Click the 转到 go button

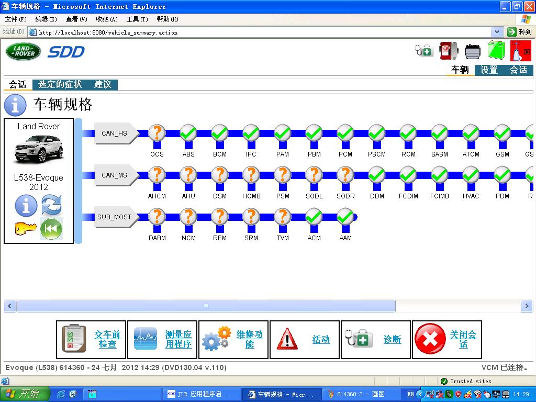coord(520,32)
